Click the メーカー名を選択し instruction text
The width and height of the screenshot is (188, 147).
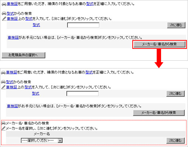pyautogui.click(x=52, y=128)
